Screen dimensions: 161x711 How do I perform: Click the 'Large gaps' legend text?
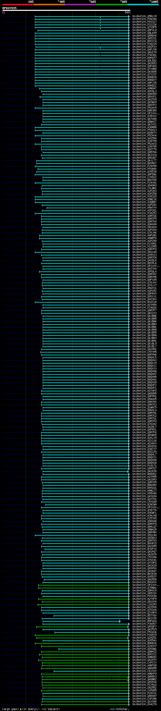click(11, 709)
